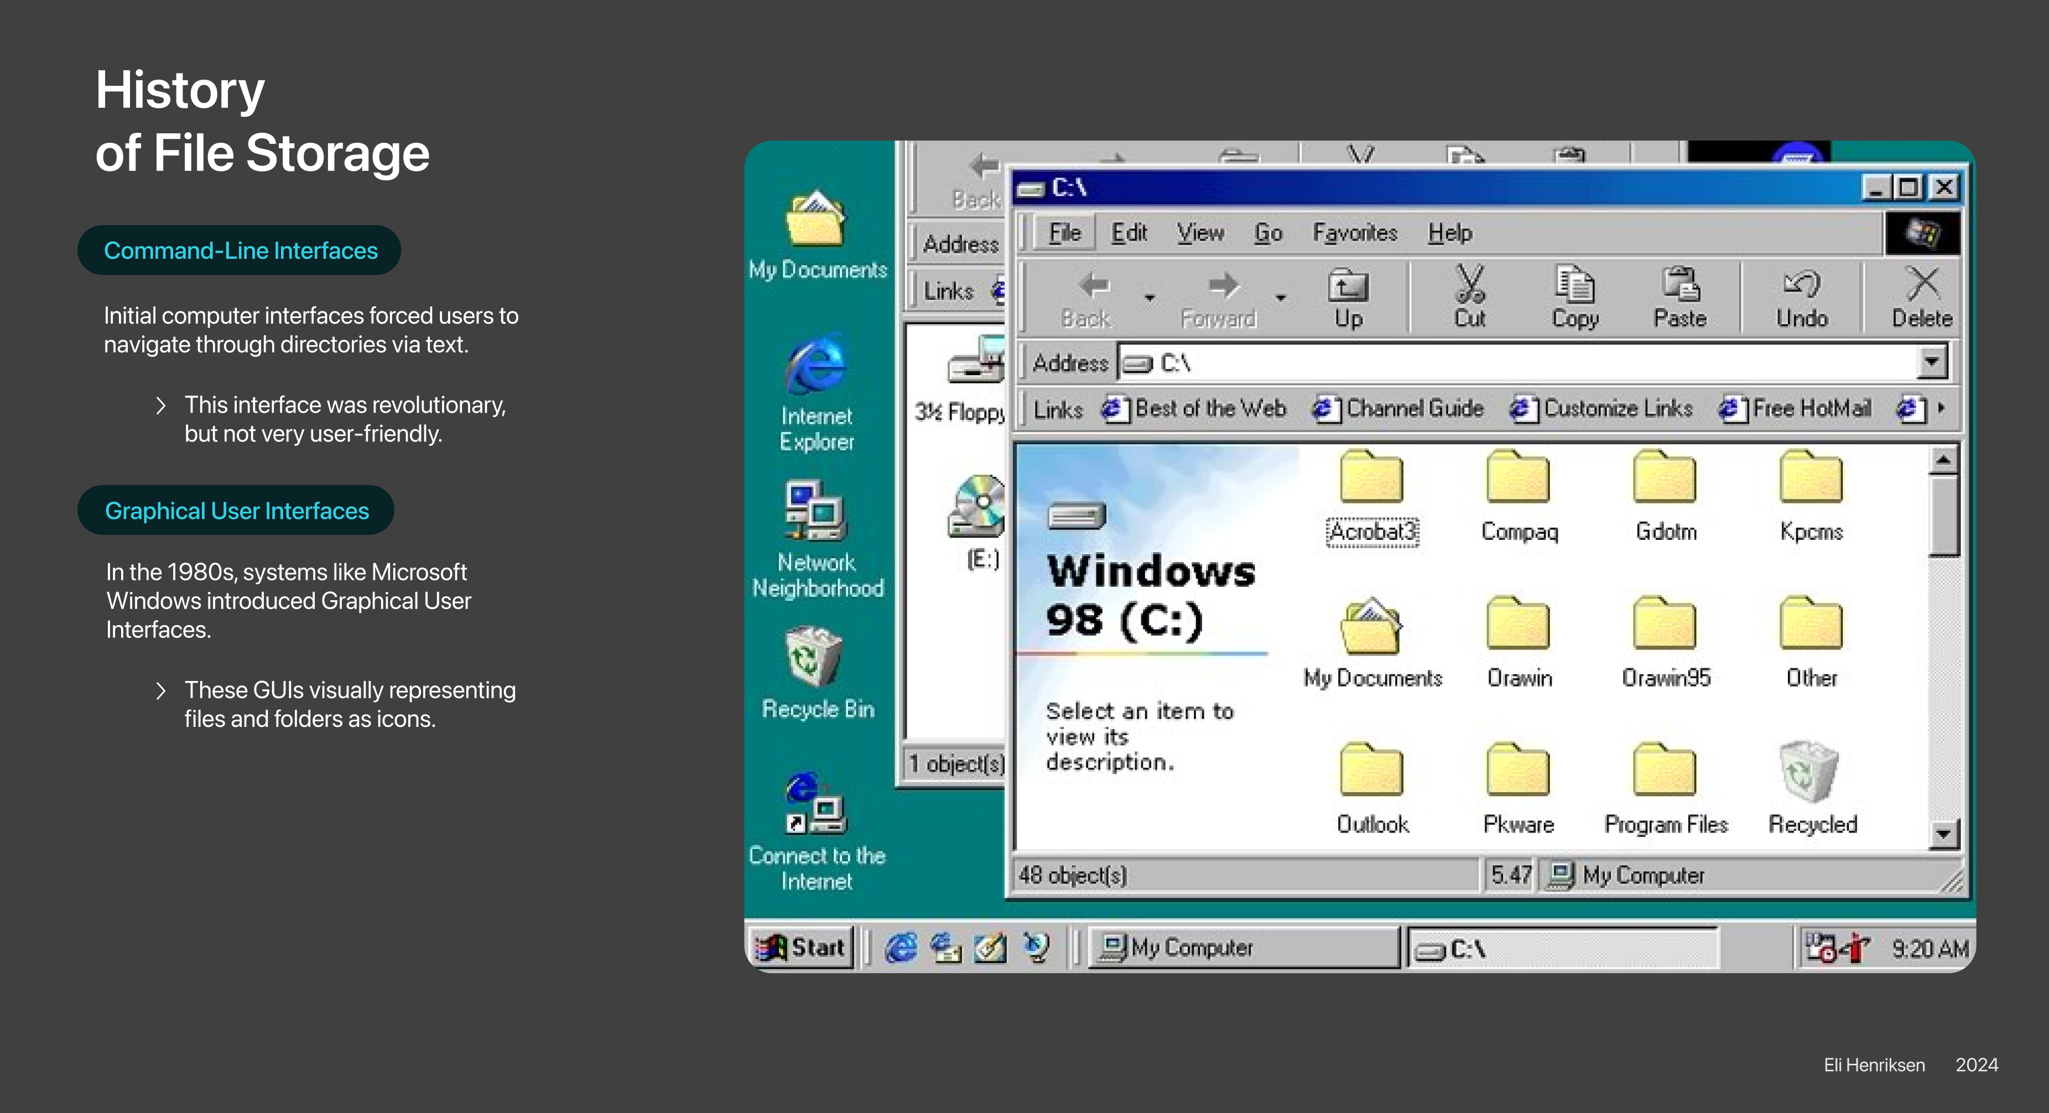The height and width of the screenshot is (1113, 2049).
Task: Click the Cut toolbar button
Action: [1470, 298]
